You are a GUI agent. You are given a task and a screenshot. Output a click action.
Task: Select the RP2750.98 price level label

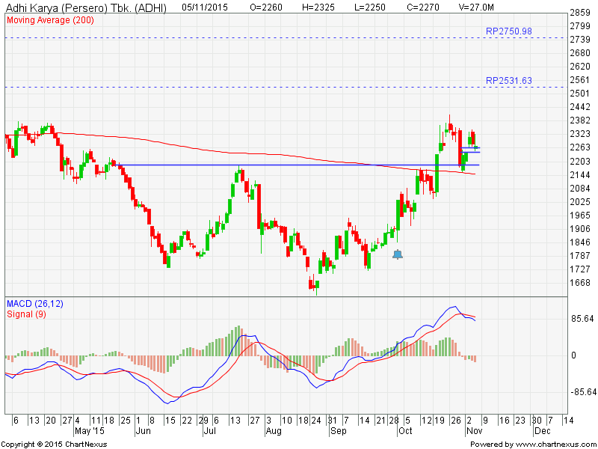pyautogui.click(x=508, y=31)
